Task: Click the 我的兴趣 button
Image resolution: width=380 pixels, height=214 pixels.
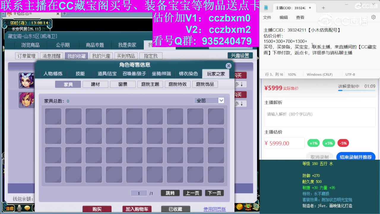Action: click(x=101, y=56)
